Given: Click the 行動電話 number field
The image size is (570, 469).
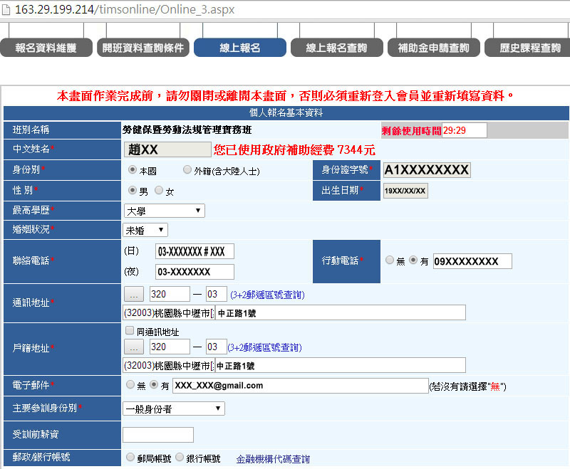Looking at the screenshot, I should (x=472, y=261).
